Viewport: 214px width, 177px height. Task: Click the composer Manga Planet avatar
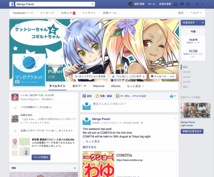click(x=87, y=106)
